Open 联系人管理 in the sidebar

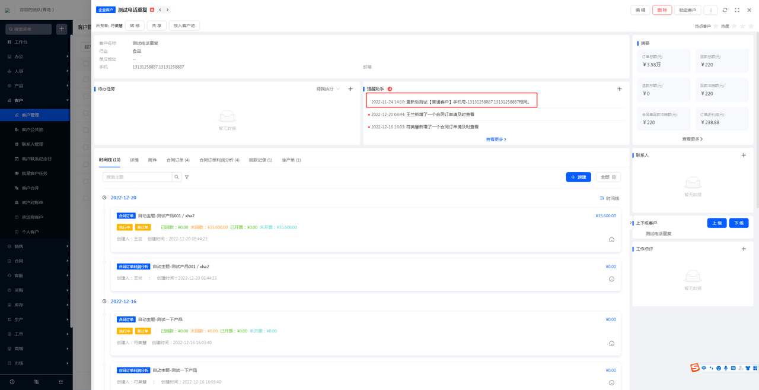point(36,144)
